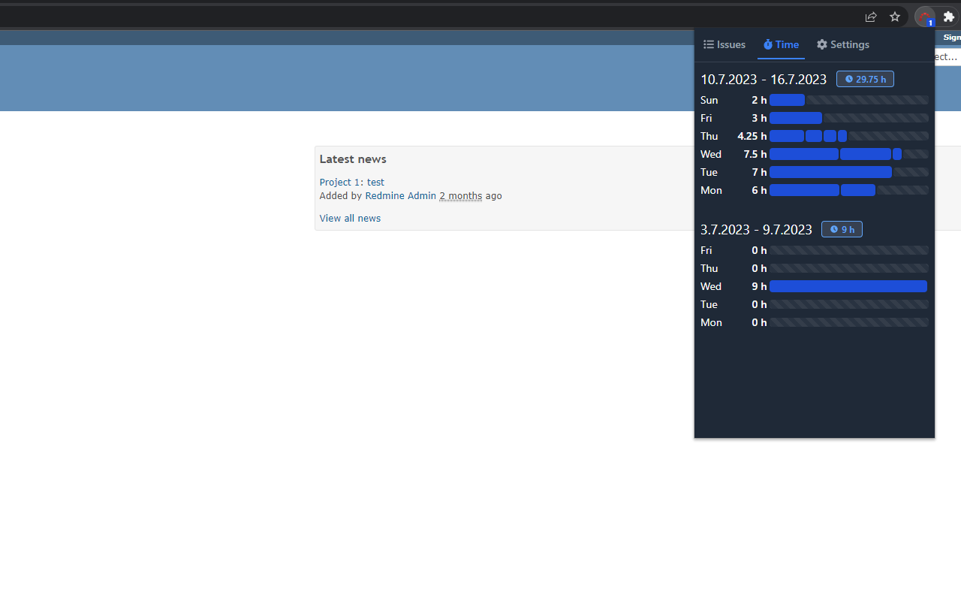The image size is (961, 601).
Task: Click the '7.5 h' Wednesday value
Action: pyautogui.click(x=755, y=154)
